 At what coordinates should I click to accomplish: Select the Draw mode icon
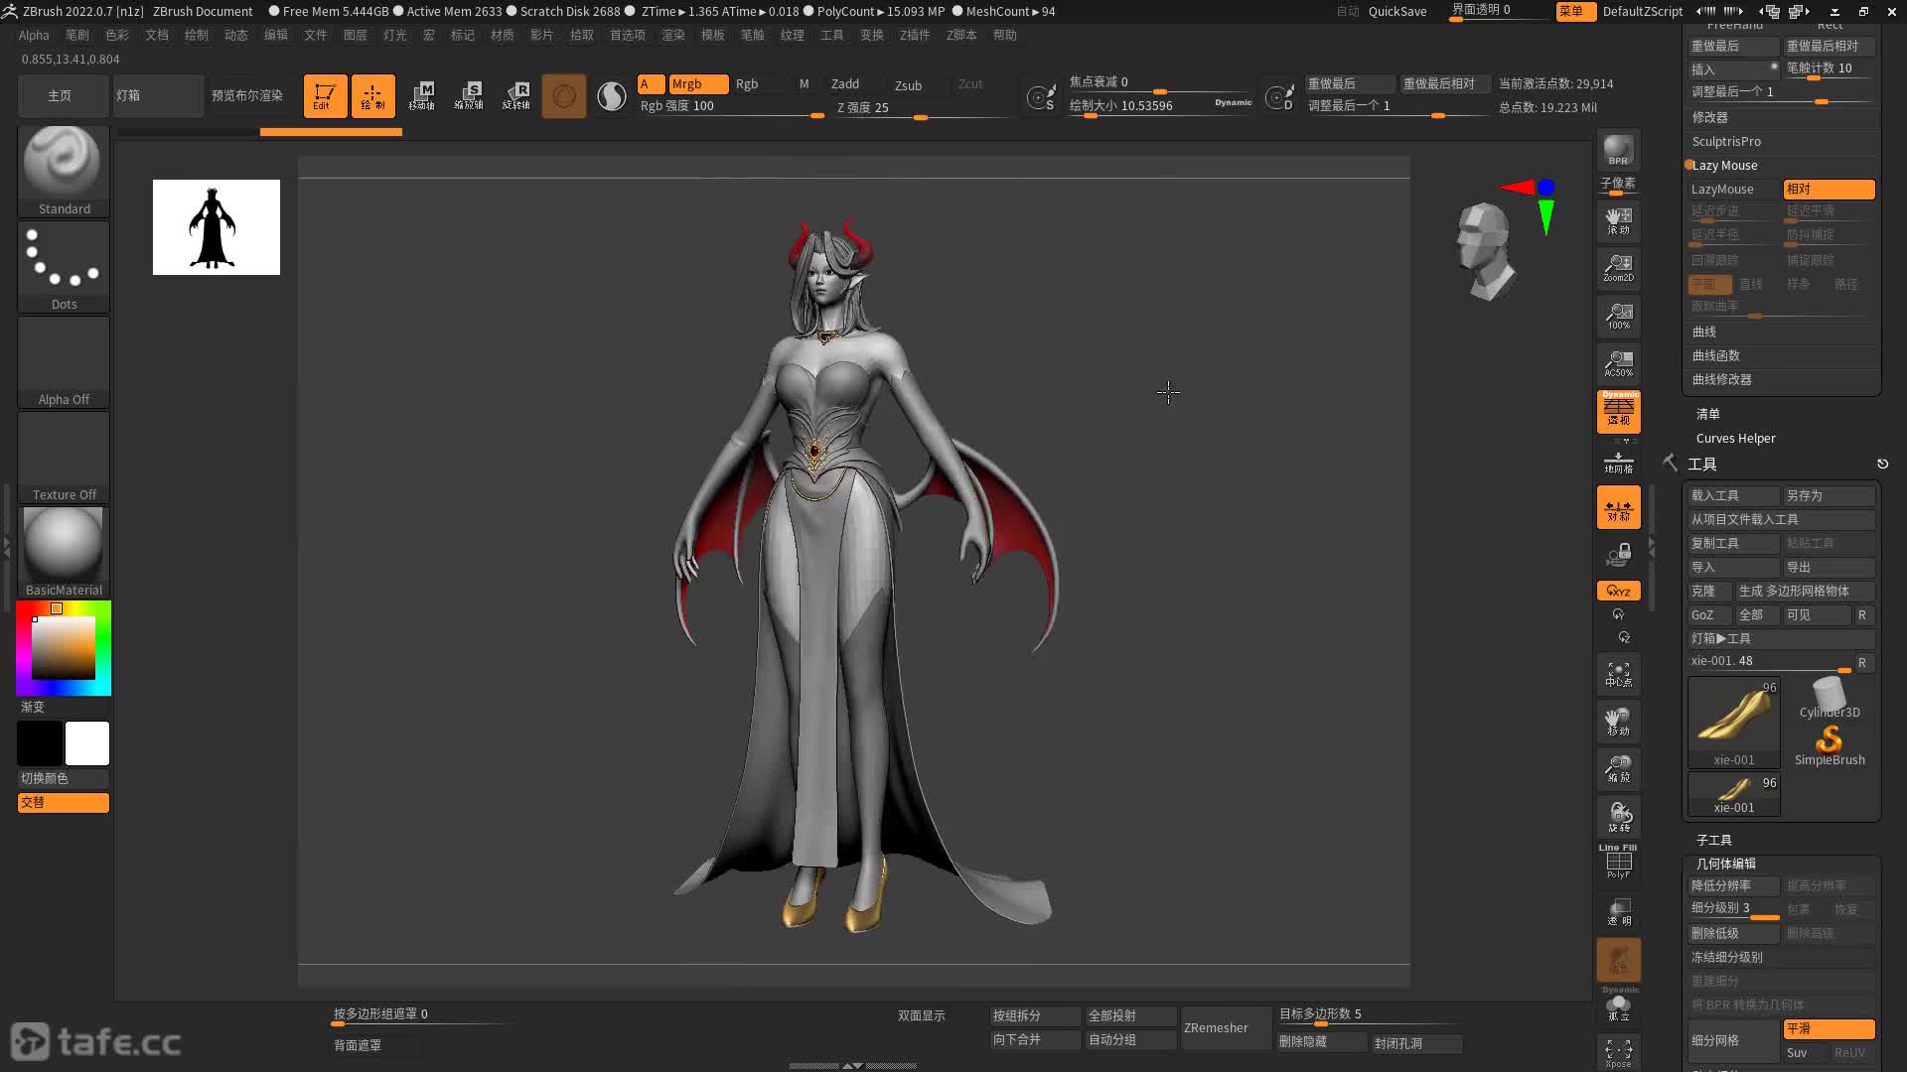tap(372, 96)
